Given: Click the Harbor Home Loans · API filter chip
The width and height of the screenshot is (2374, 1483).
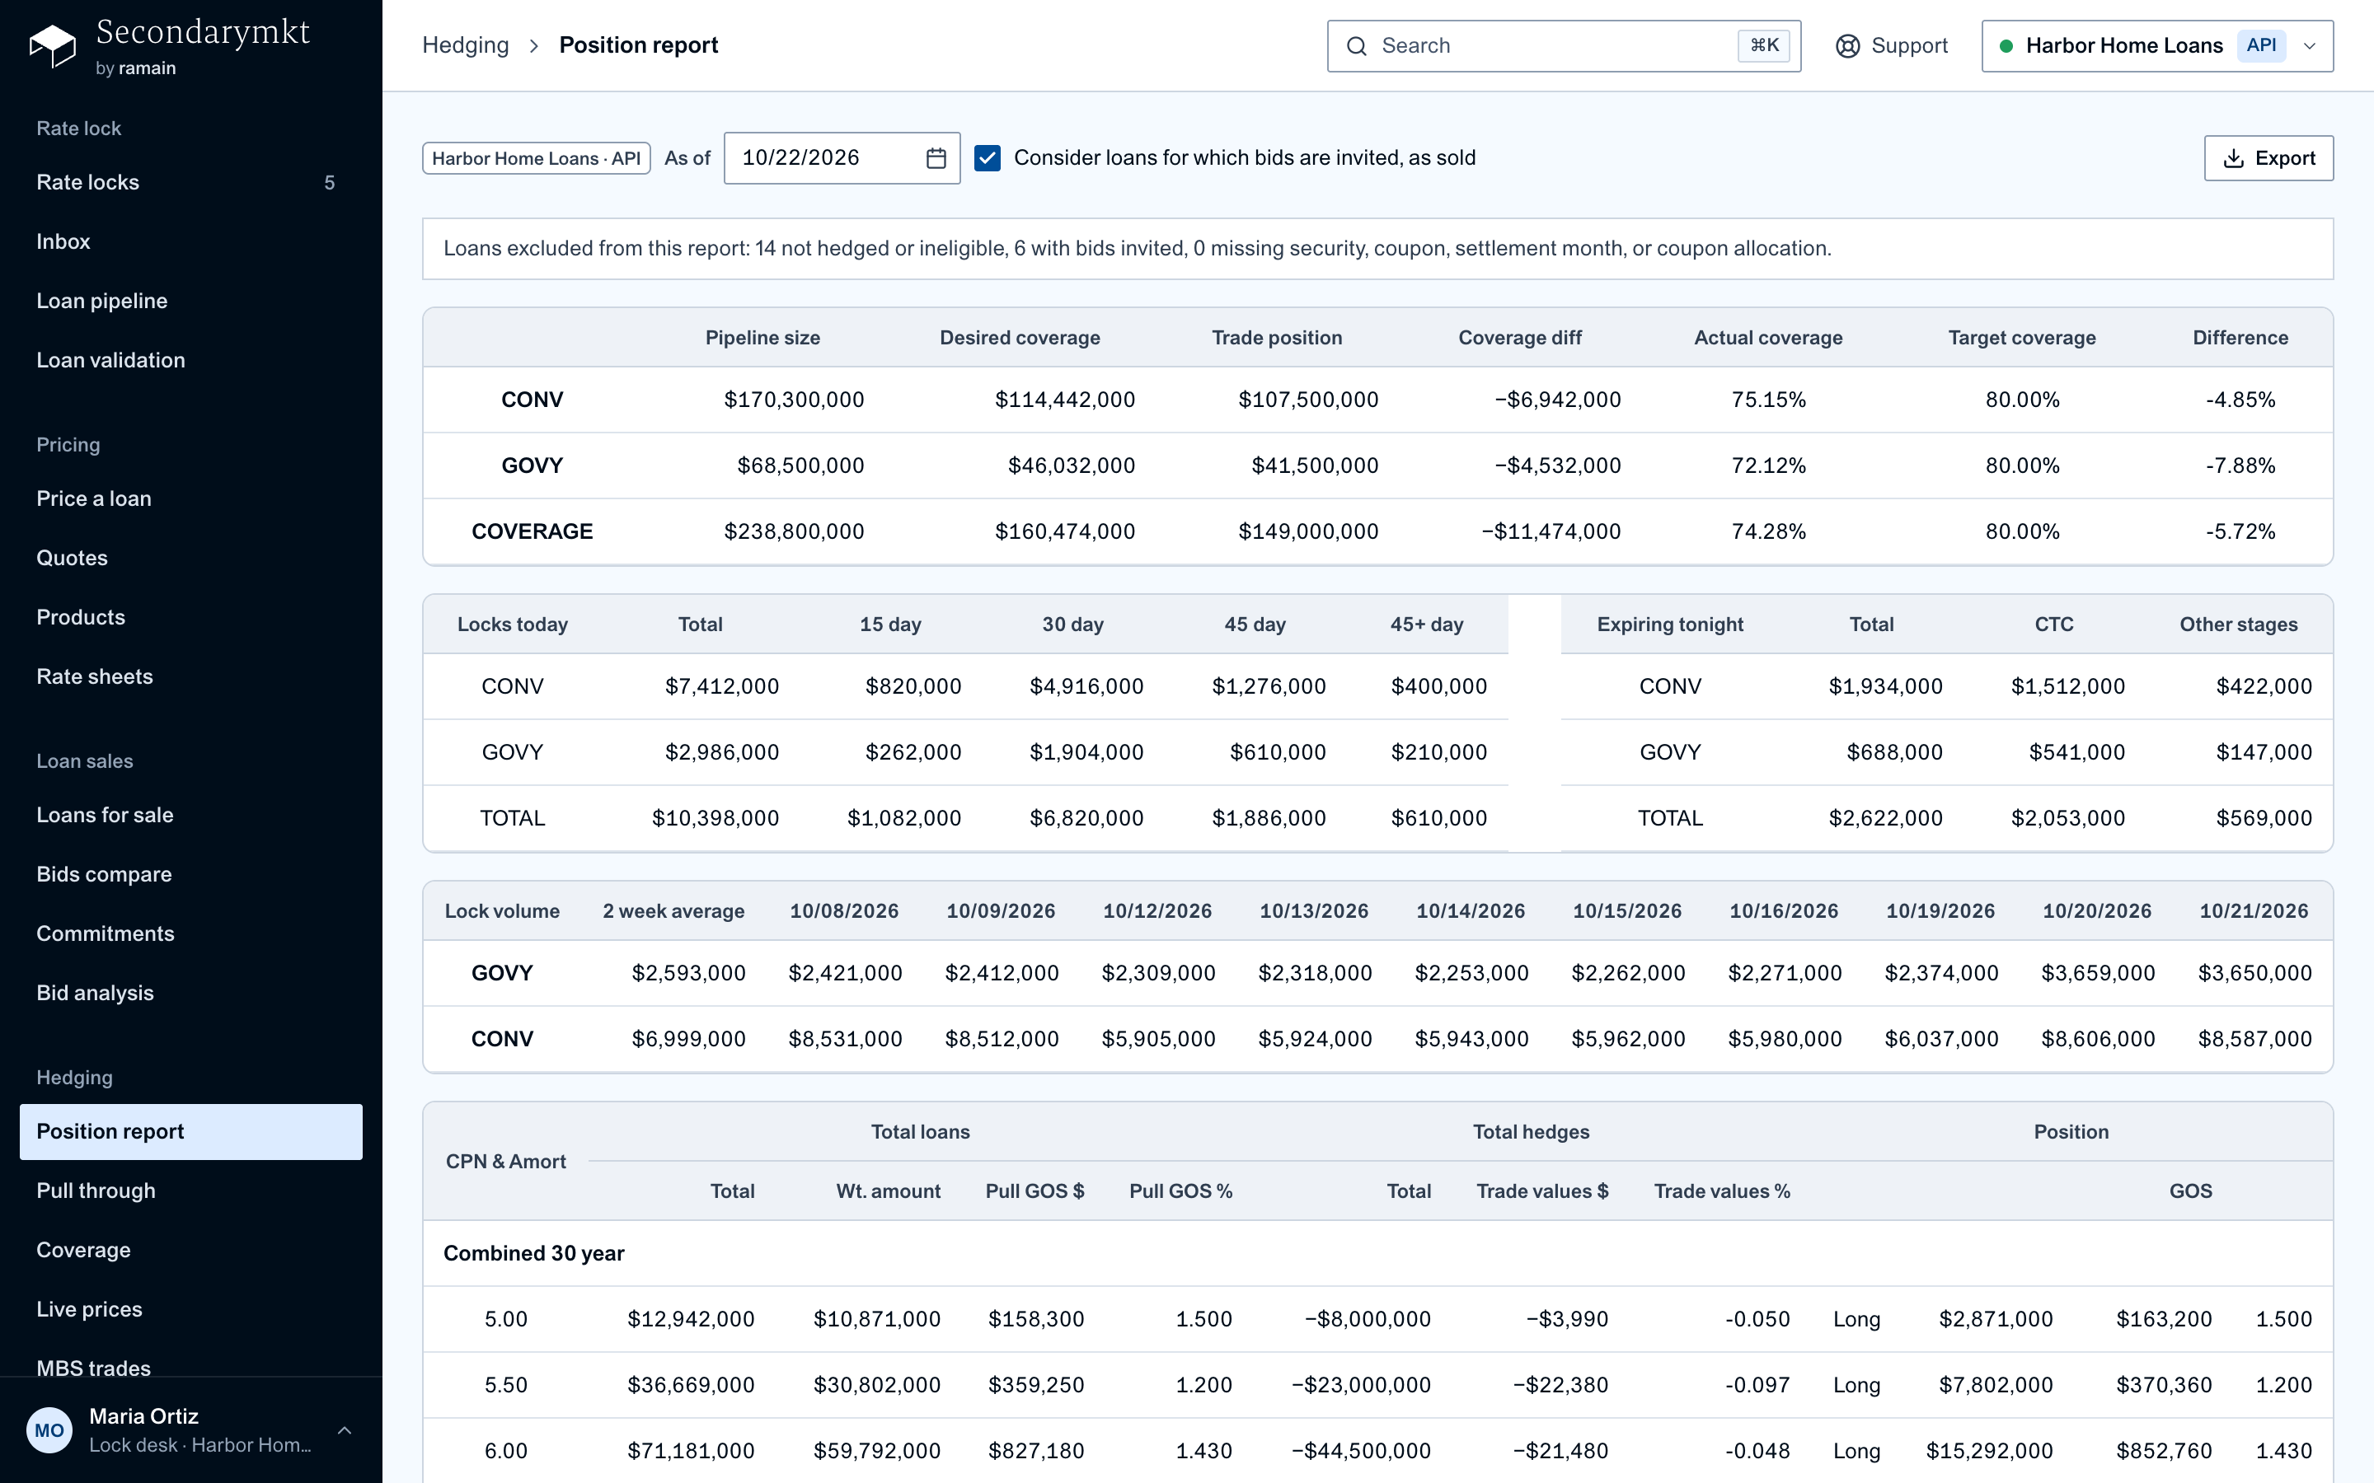Looking at the screenshot, I should (536, 158).
